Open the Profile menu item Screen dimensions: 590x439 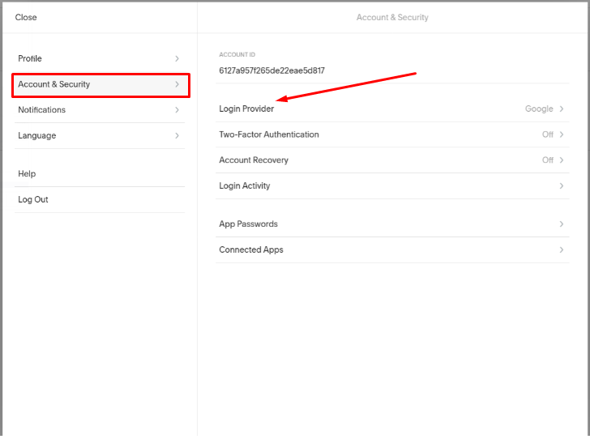click(x=100, y=58)
